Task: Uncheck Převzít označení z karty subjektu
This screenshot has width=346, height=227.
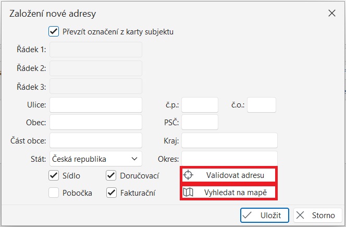Action: 53,31
